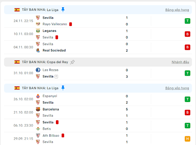The image size is (196, 145).
Task: Click the Leganes team crest
Action: point(38,31)
